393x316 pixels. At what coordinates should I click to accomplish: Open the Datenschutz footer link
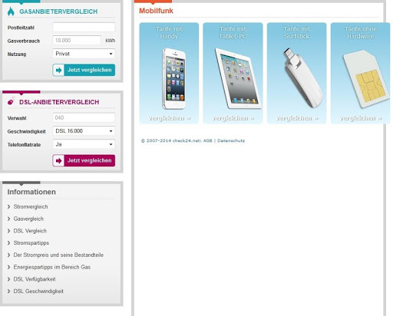point(231,140)
